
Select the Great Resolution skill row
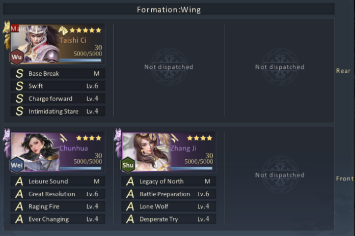click(x=58, y=194)
